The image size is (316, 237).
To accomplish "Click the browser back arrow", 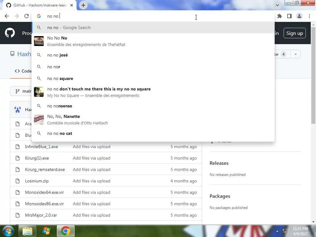I will [7, 16].
